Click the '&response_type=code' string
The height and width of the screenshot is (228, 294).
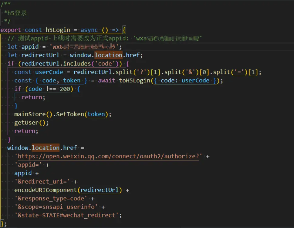click(x=51, y=198)
